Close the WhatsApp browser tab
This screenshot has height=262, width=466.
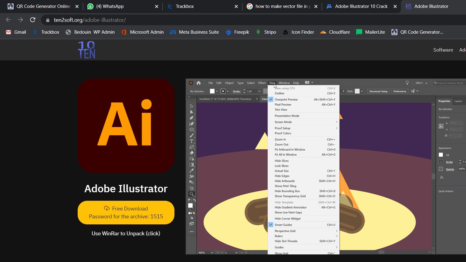tap(157, 6)
